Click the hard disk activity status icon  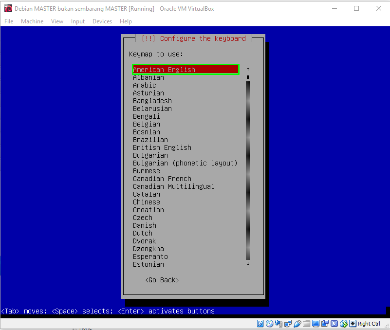(260, 323)
